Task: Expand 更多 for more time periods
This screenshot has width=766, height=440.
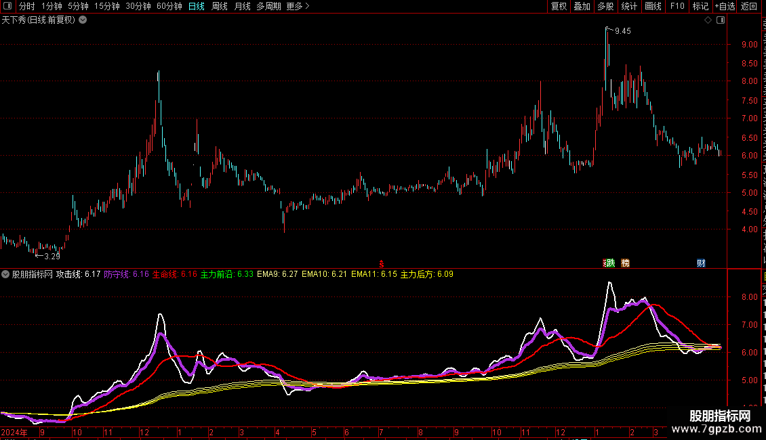Action: point(298,6)
